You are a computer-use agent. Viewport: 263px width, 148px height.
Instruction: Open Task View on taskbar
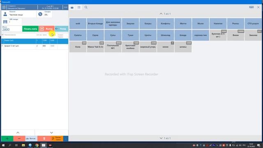(x=16, y=145)
